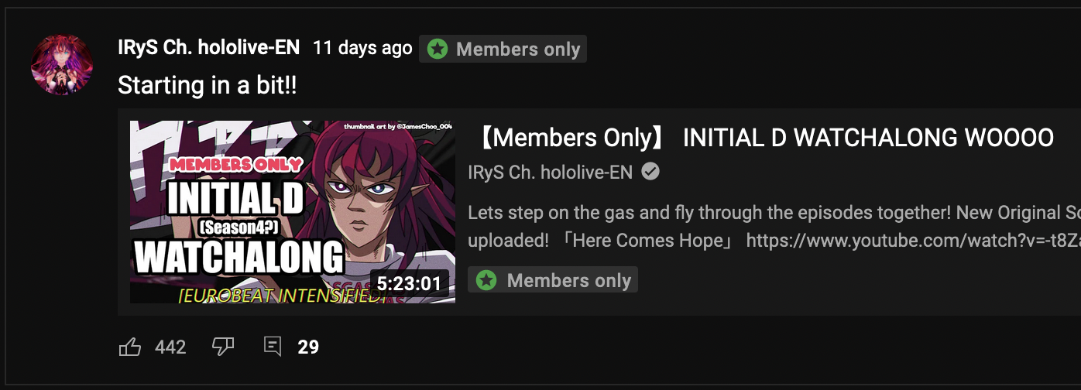Click the 5:23:01 duration badge on thumbnail
The image size is (1081, 390).
point(409,283)
